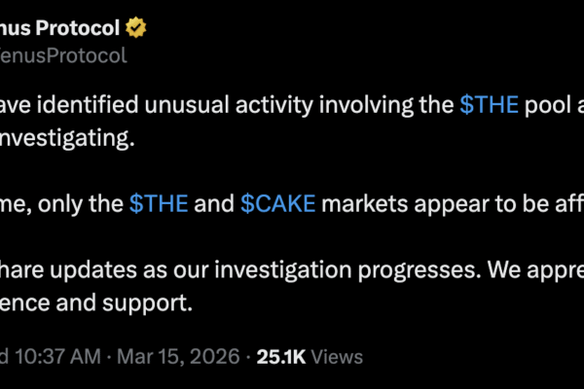584x389 pixels.
Task: Open the $THE cashtag beside $CAKE
Action: coord(159,203)
